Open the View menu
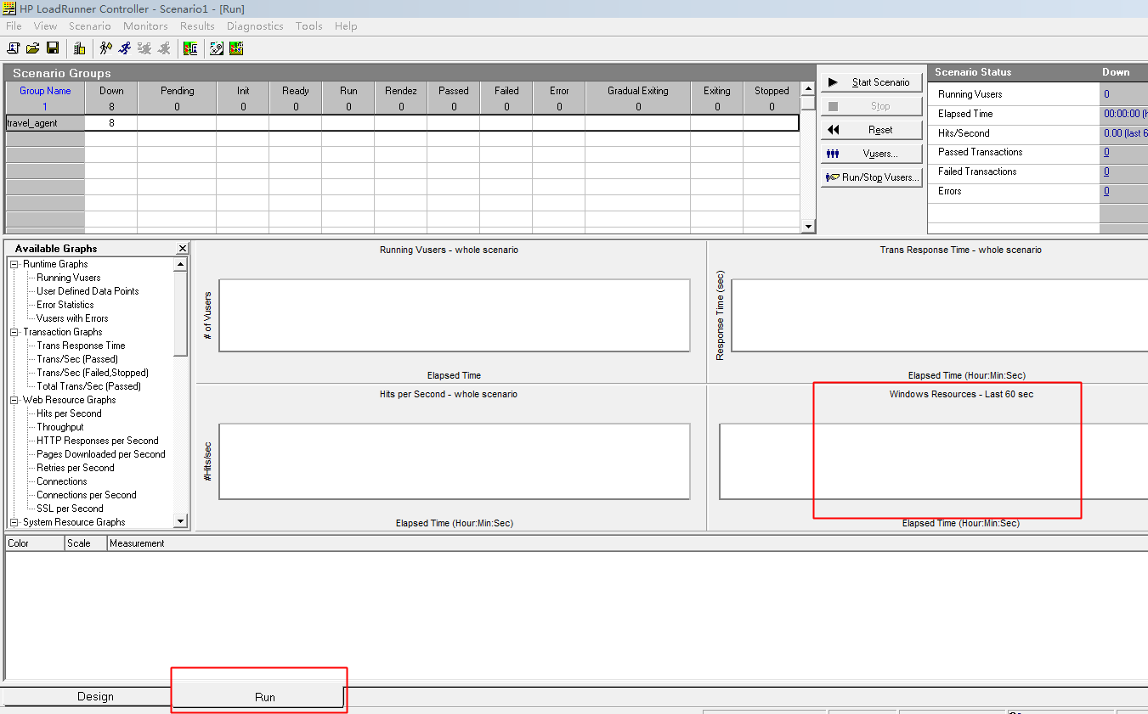This screenshot has width=1148, height=714. (x=46, y=26)
